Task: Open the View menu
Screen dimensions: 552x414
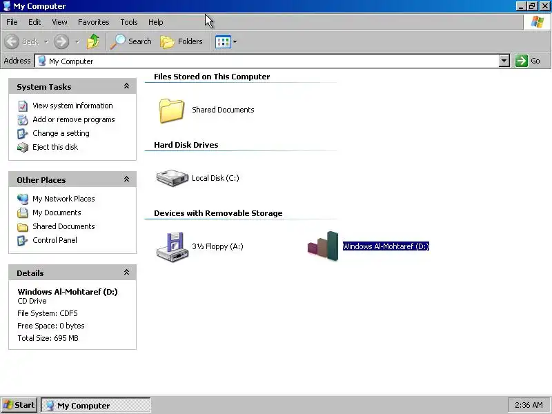Action: (x=59, y=22)
